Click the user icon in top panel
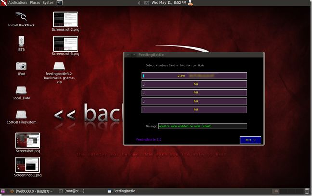Image resolution: width=312 pixels, height=196 pixels. 190,3
